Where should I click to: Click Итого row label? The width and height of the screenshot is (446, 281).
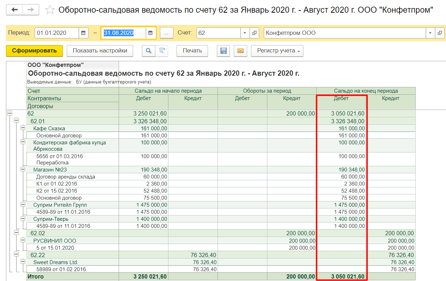click(36, 276)
